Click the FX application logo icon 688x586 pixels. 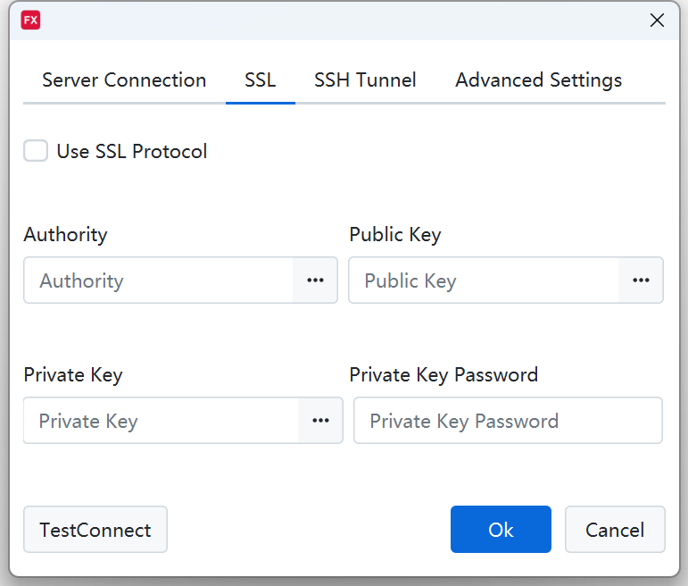click(31, 21)
